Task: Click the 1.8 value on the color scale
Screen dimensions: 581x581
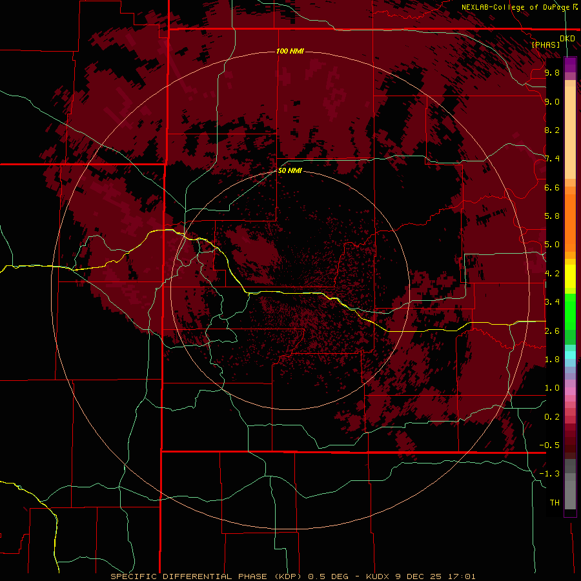Action: pos(552,360)
